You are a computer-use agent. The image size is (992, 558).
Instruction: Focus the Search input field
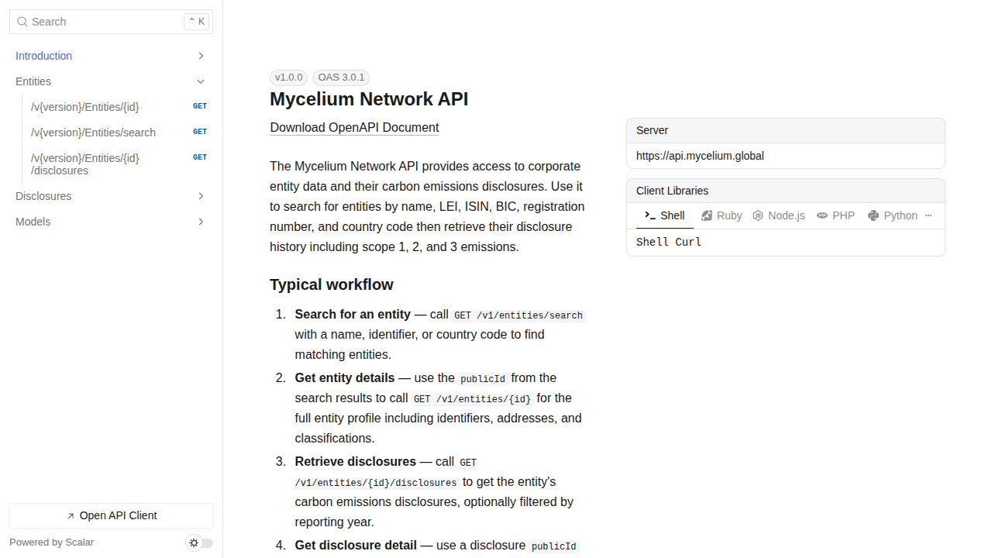pos(111,22)
